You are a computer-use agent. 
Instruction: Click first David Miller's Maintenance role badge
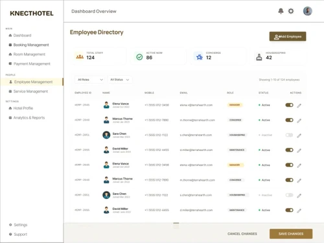237,150
